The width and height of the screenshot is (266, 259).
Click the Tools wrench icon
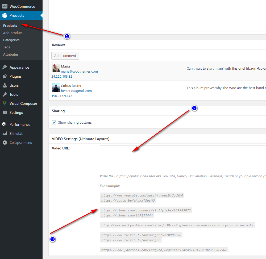5,94
